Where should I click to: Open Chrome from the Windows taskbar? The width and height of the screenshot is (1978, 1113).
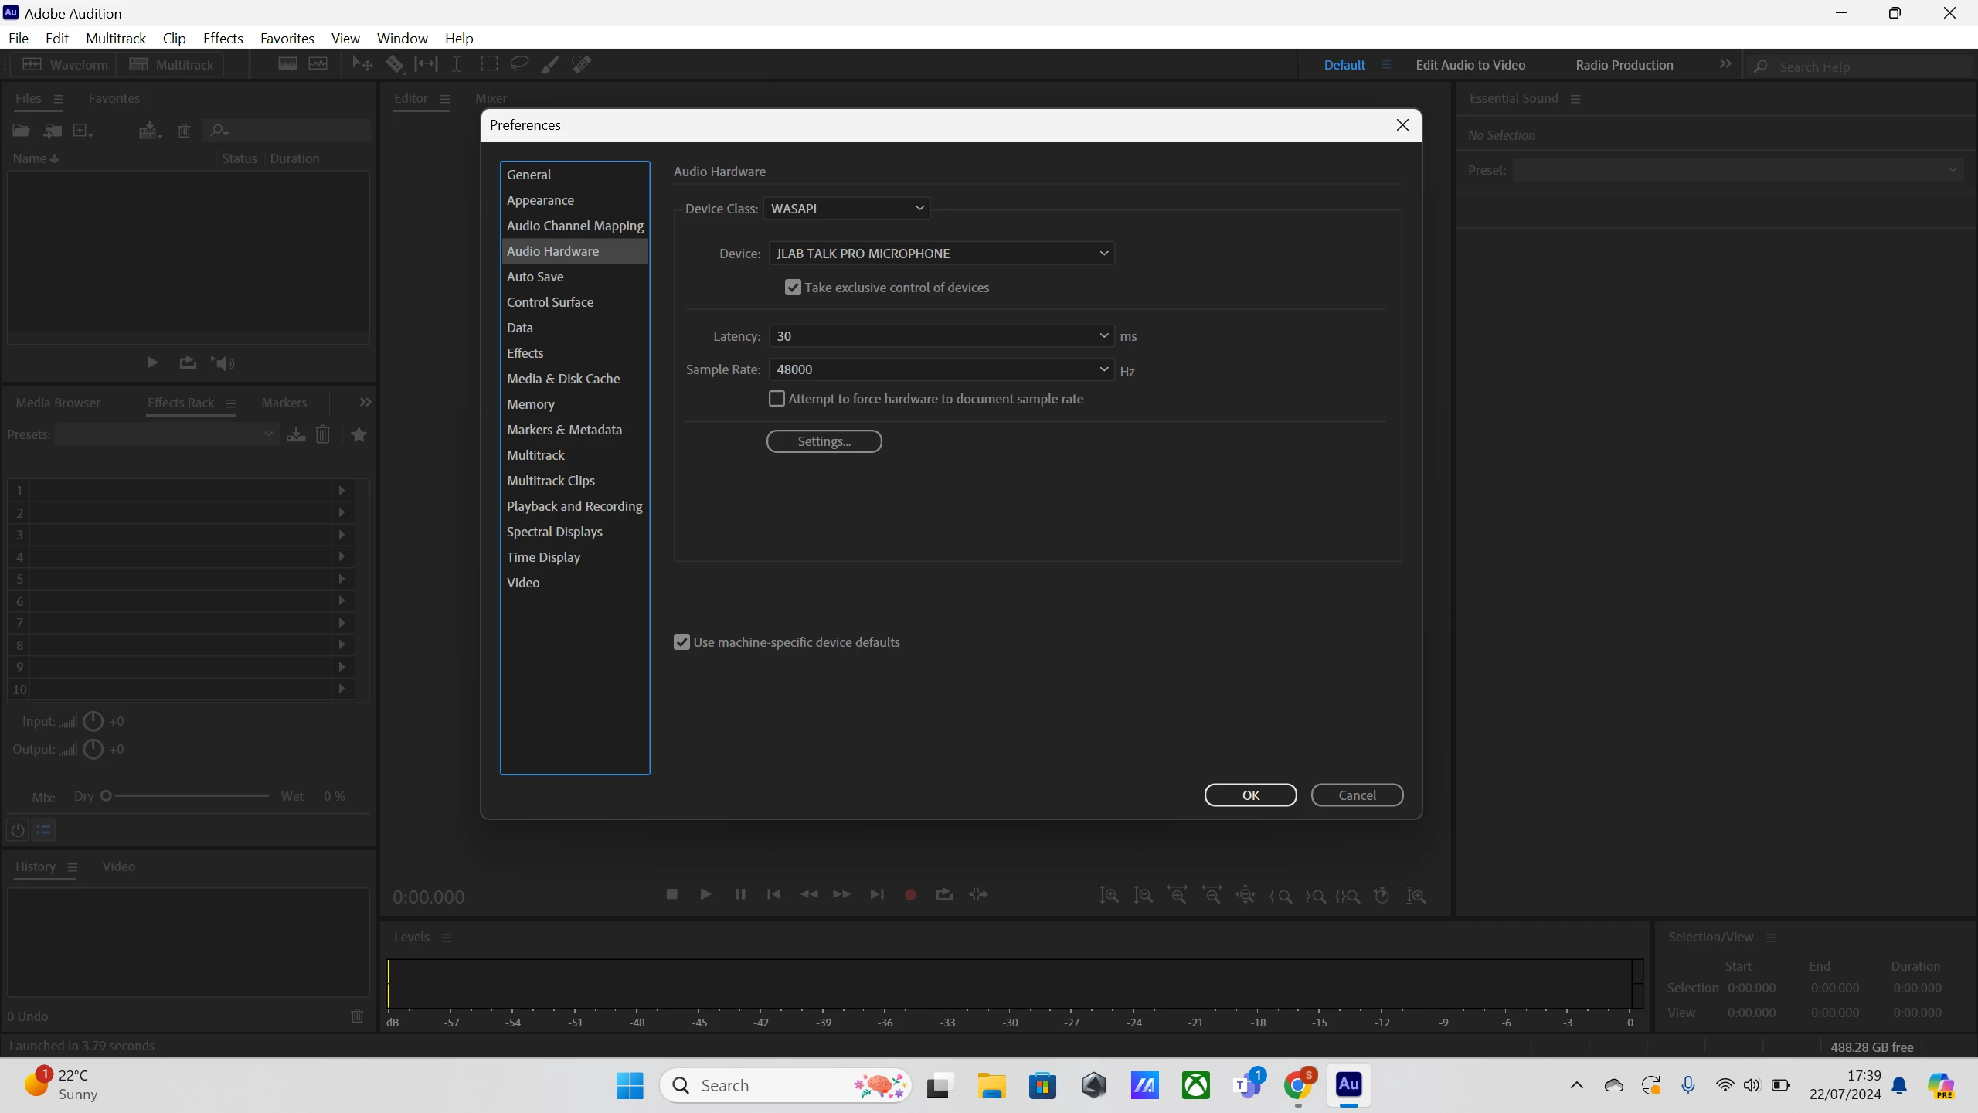(x=1298, y=1085)
